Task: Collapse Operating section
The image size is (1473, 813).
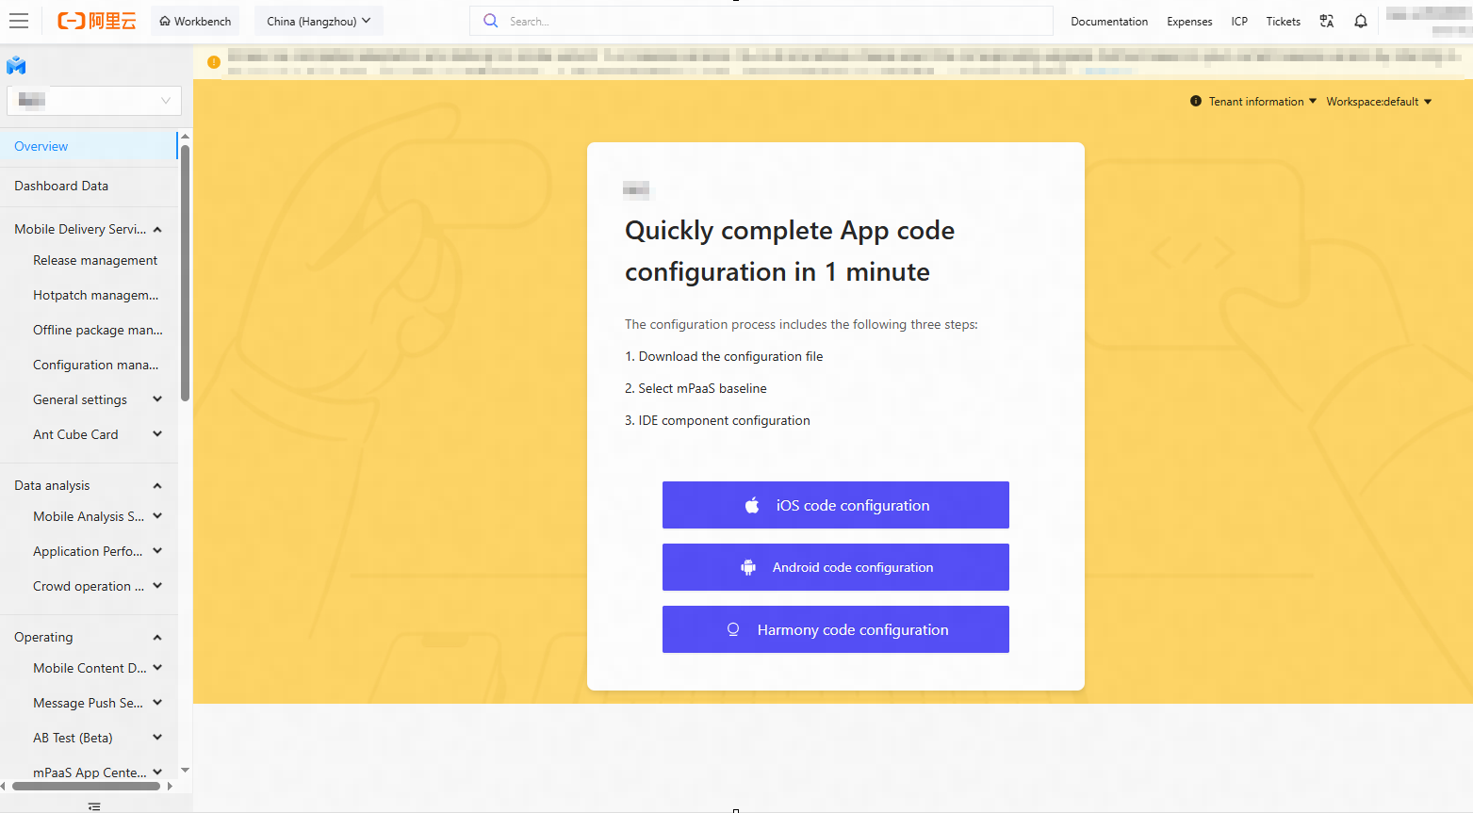Action: coord(89,637)
